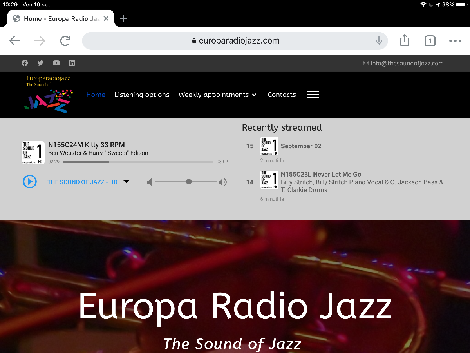Image resolution: width=470 pixels, height=353 pixels.
Task: Click the 2 minuti fa timestamp
Action: [272, 160]
